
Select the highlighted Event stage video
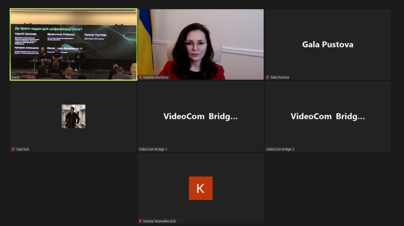click(x=73, y=44)
